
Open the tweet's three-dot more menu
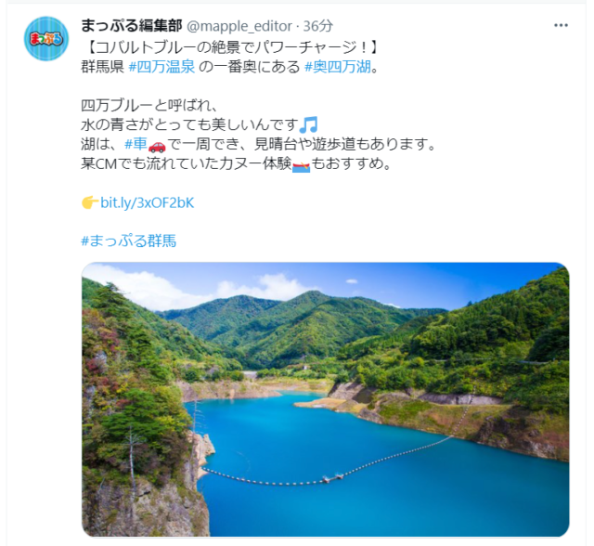point(561,25)
